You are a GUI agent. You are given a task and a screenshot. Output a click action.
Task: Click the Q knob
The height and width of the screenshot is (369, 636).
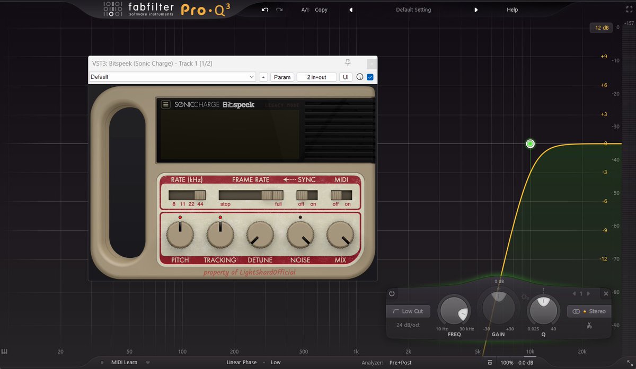click(543, 310)
